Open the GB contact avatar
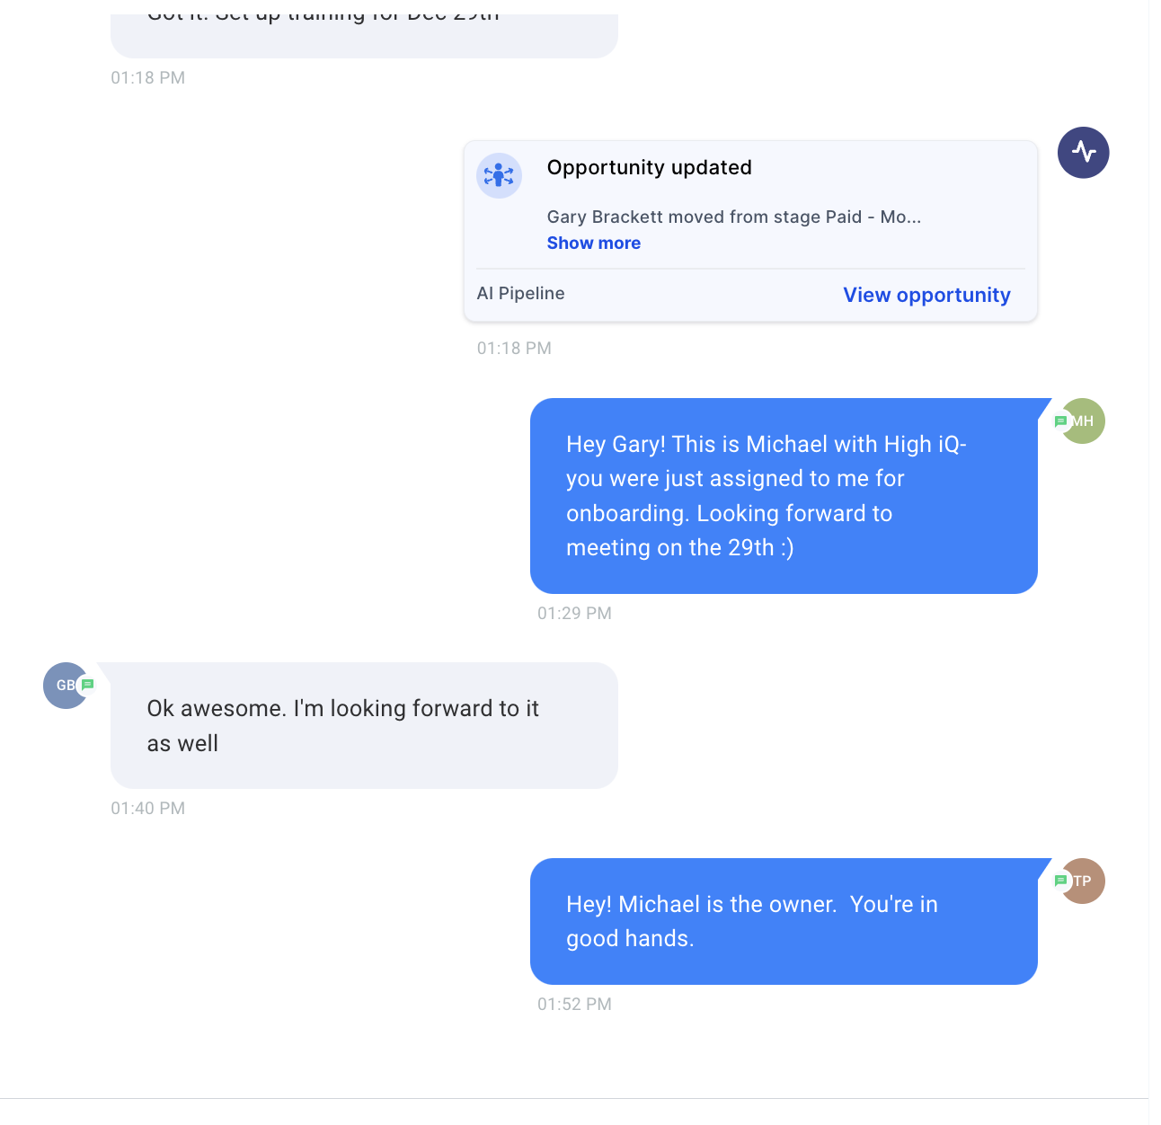 pyautogui.click(x=63, y=686)
